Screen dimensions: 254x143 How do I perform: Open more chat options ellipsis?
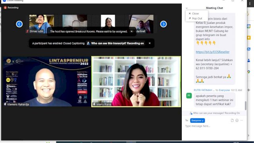tap(242, 120)
